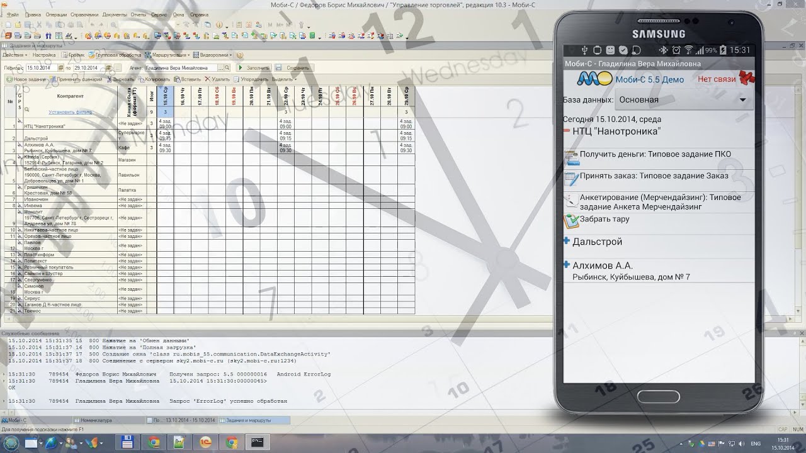Open Настройка in the routes toolbar

click(x=44, y=55)
